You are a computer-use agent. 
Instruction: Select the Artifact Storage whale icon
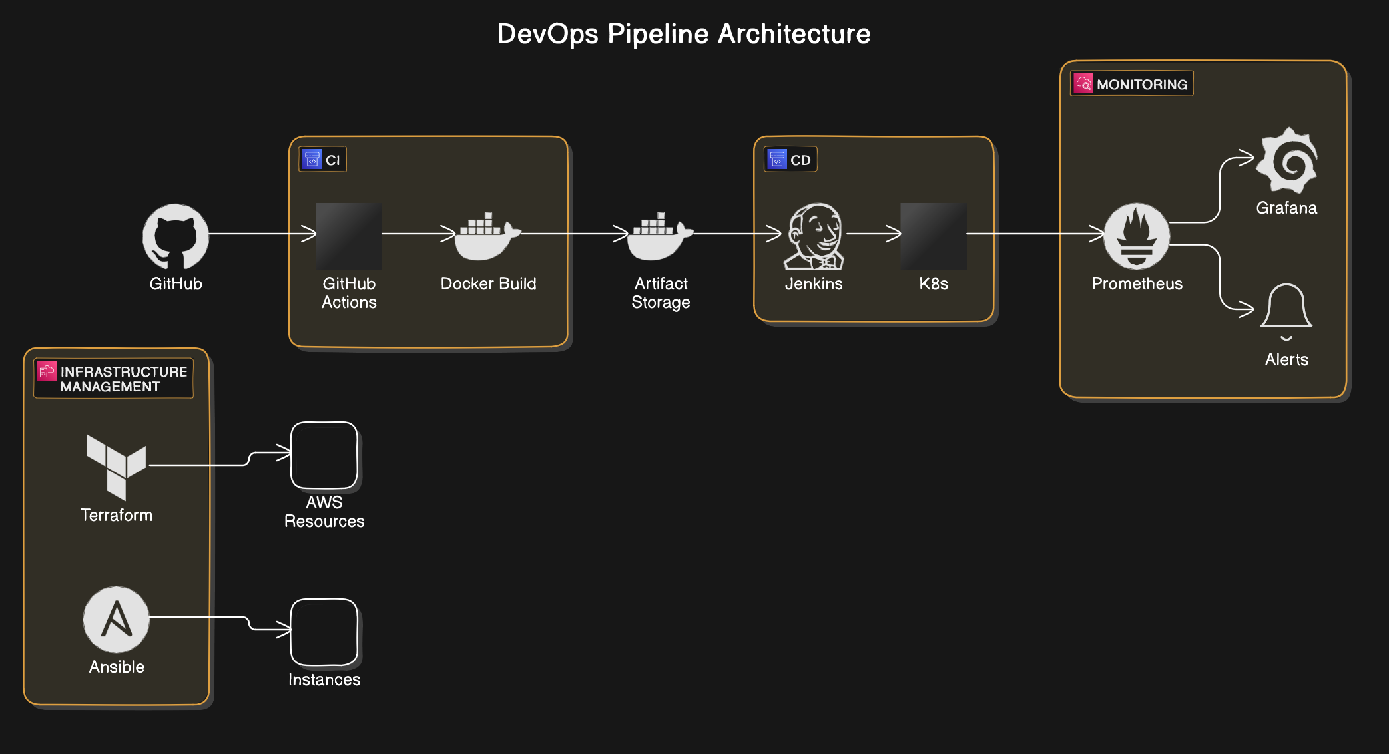[661, 236]
